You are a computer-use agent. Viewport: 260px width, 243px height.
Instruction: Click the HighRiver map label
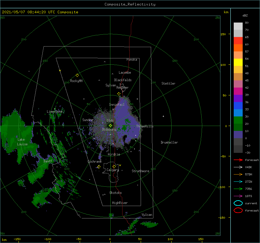(x=120, y=203)
